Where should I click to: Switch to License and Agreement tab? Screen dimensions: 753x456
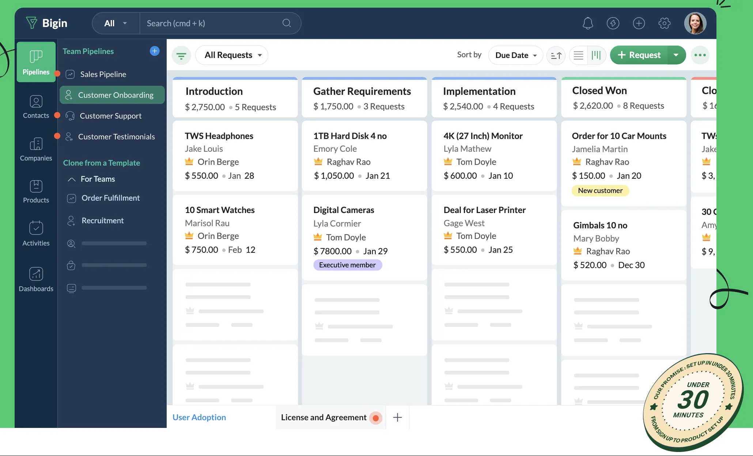click(323, 417)
